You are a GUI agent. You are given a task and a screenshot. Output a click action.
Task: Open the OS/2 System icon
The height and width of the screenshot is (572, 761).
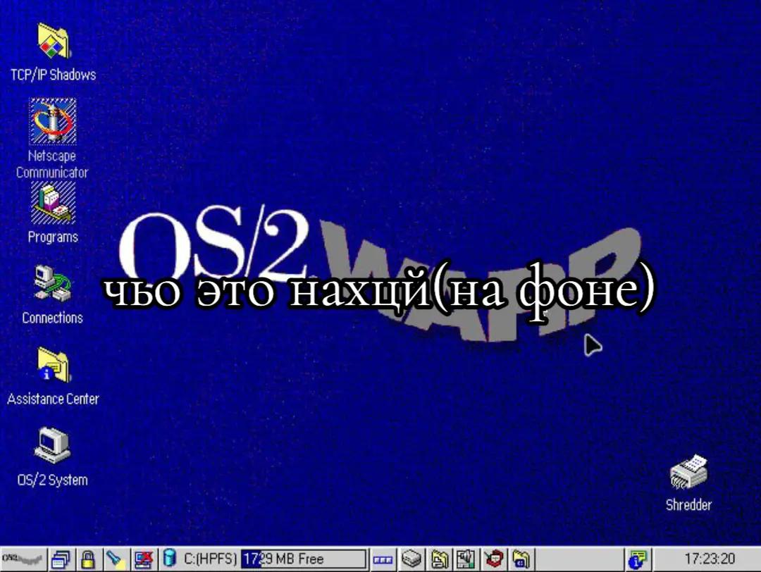[52, 445]
